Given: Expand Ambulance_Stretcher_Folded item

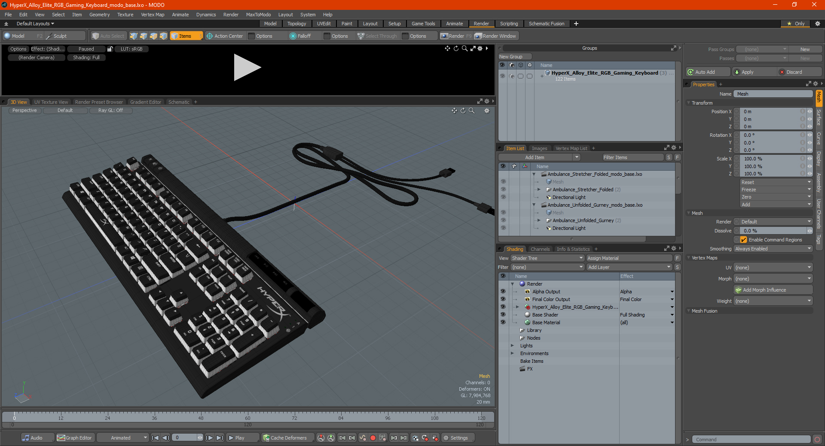Looking at the screenshot, I should click(539, 190).
